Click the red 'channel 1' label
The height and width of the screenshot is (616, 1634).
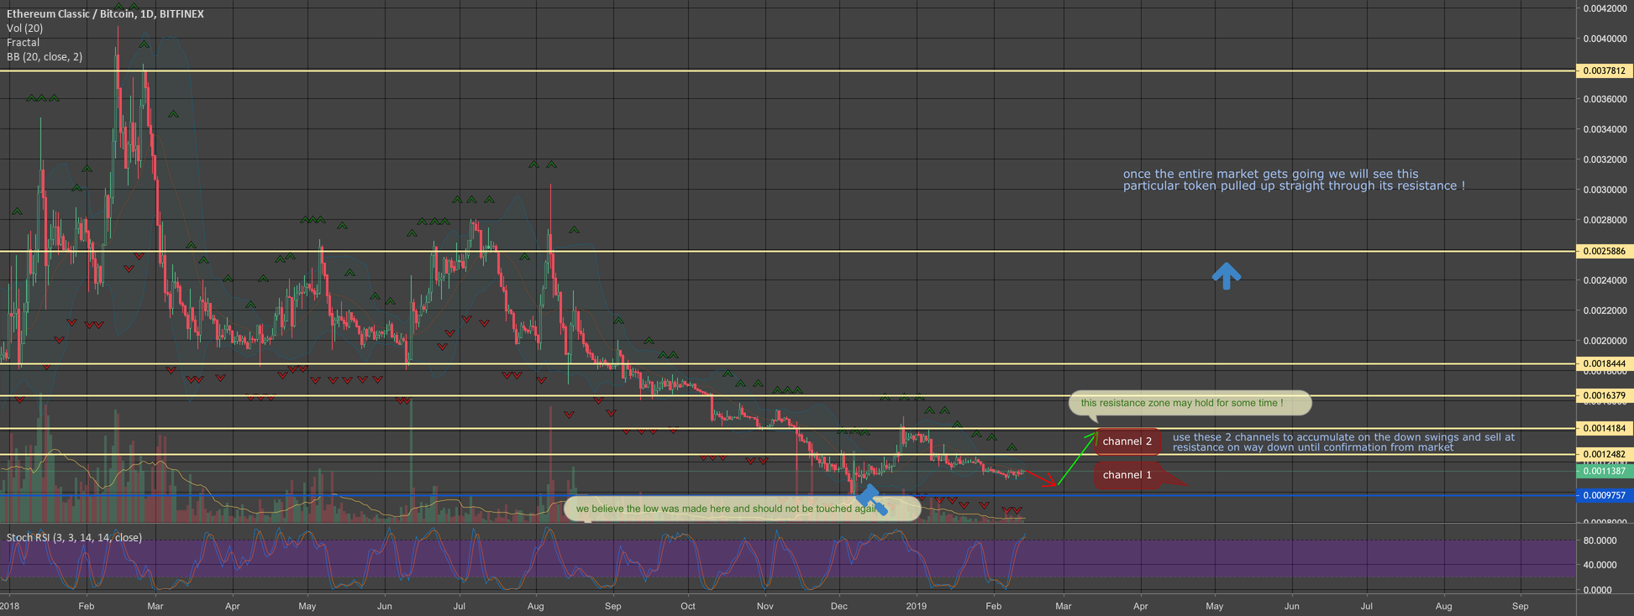point(1127,475)
